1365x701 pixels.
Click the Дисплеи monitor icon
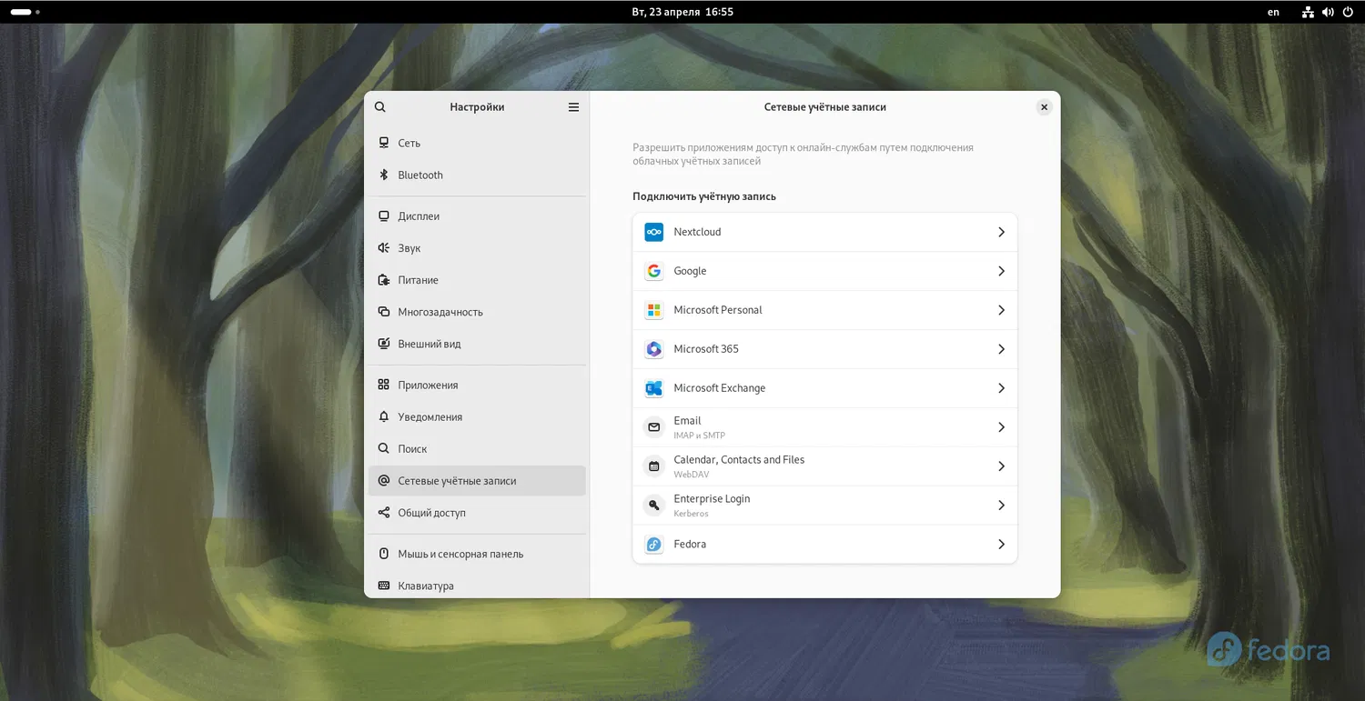pyautogui.click(x=384, y=216)
